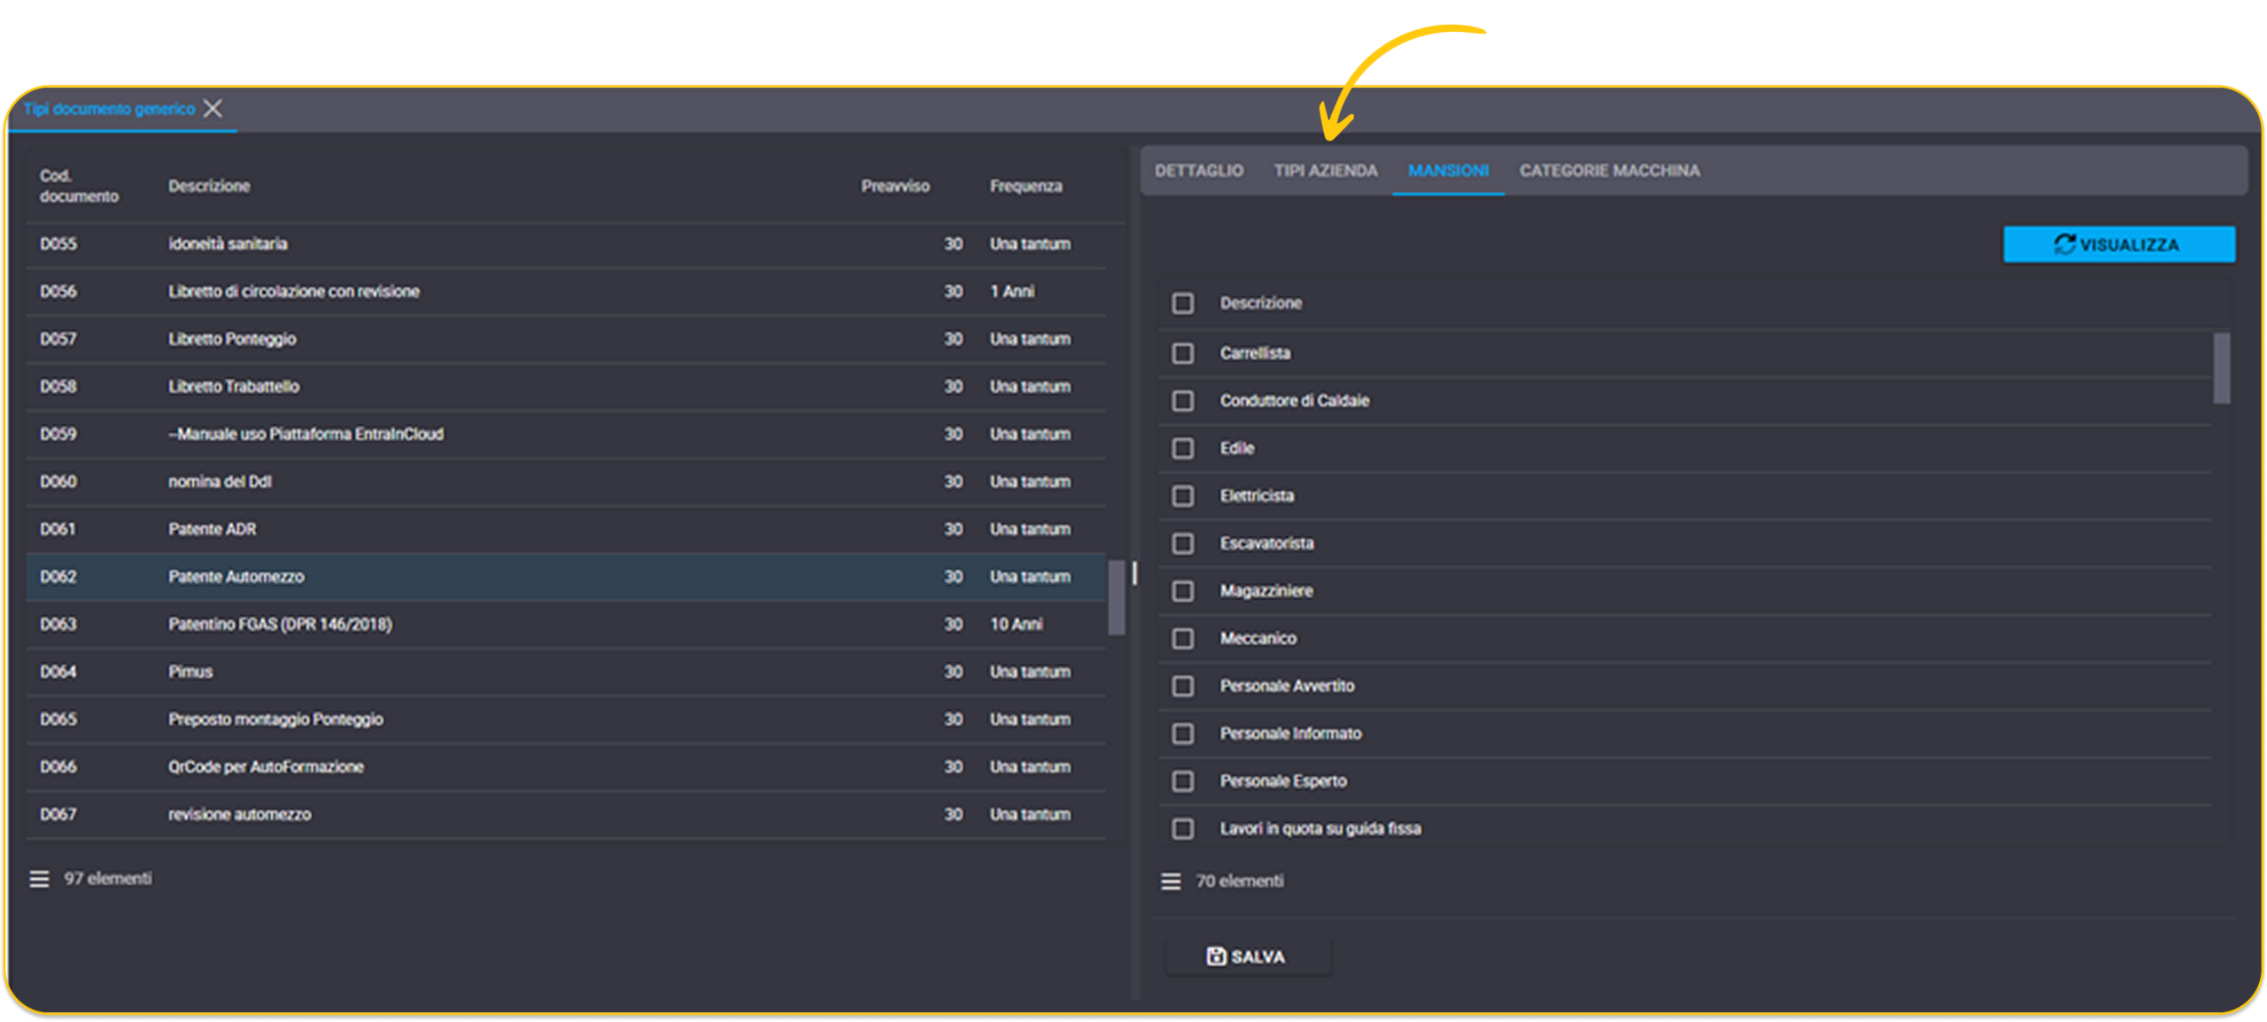Sort by the left grid Descrizione header
Screen dimensions: 2267x1022
click(209, 186)
